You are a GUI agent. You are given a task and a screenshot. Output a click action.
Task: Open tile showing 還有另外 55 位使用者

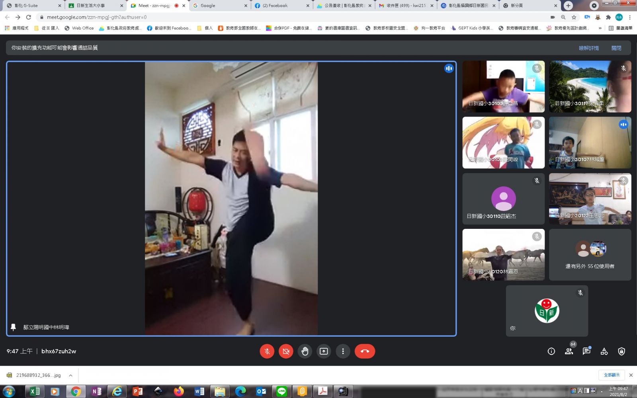590,255
